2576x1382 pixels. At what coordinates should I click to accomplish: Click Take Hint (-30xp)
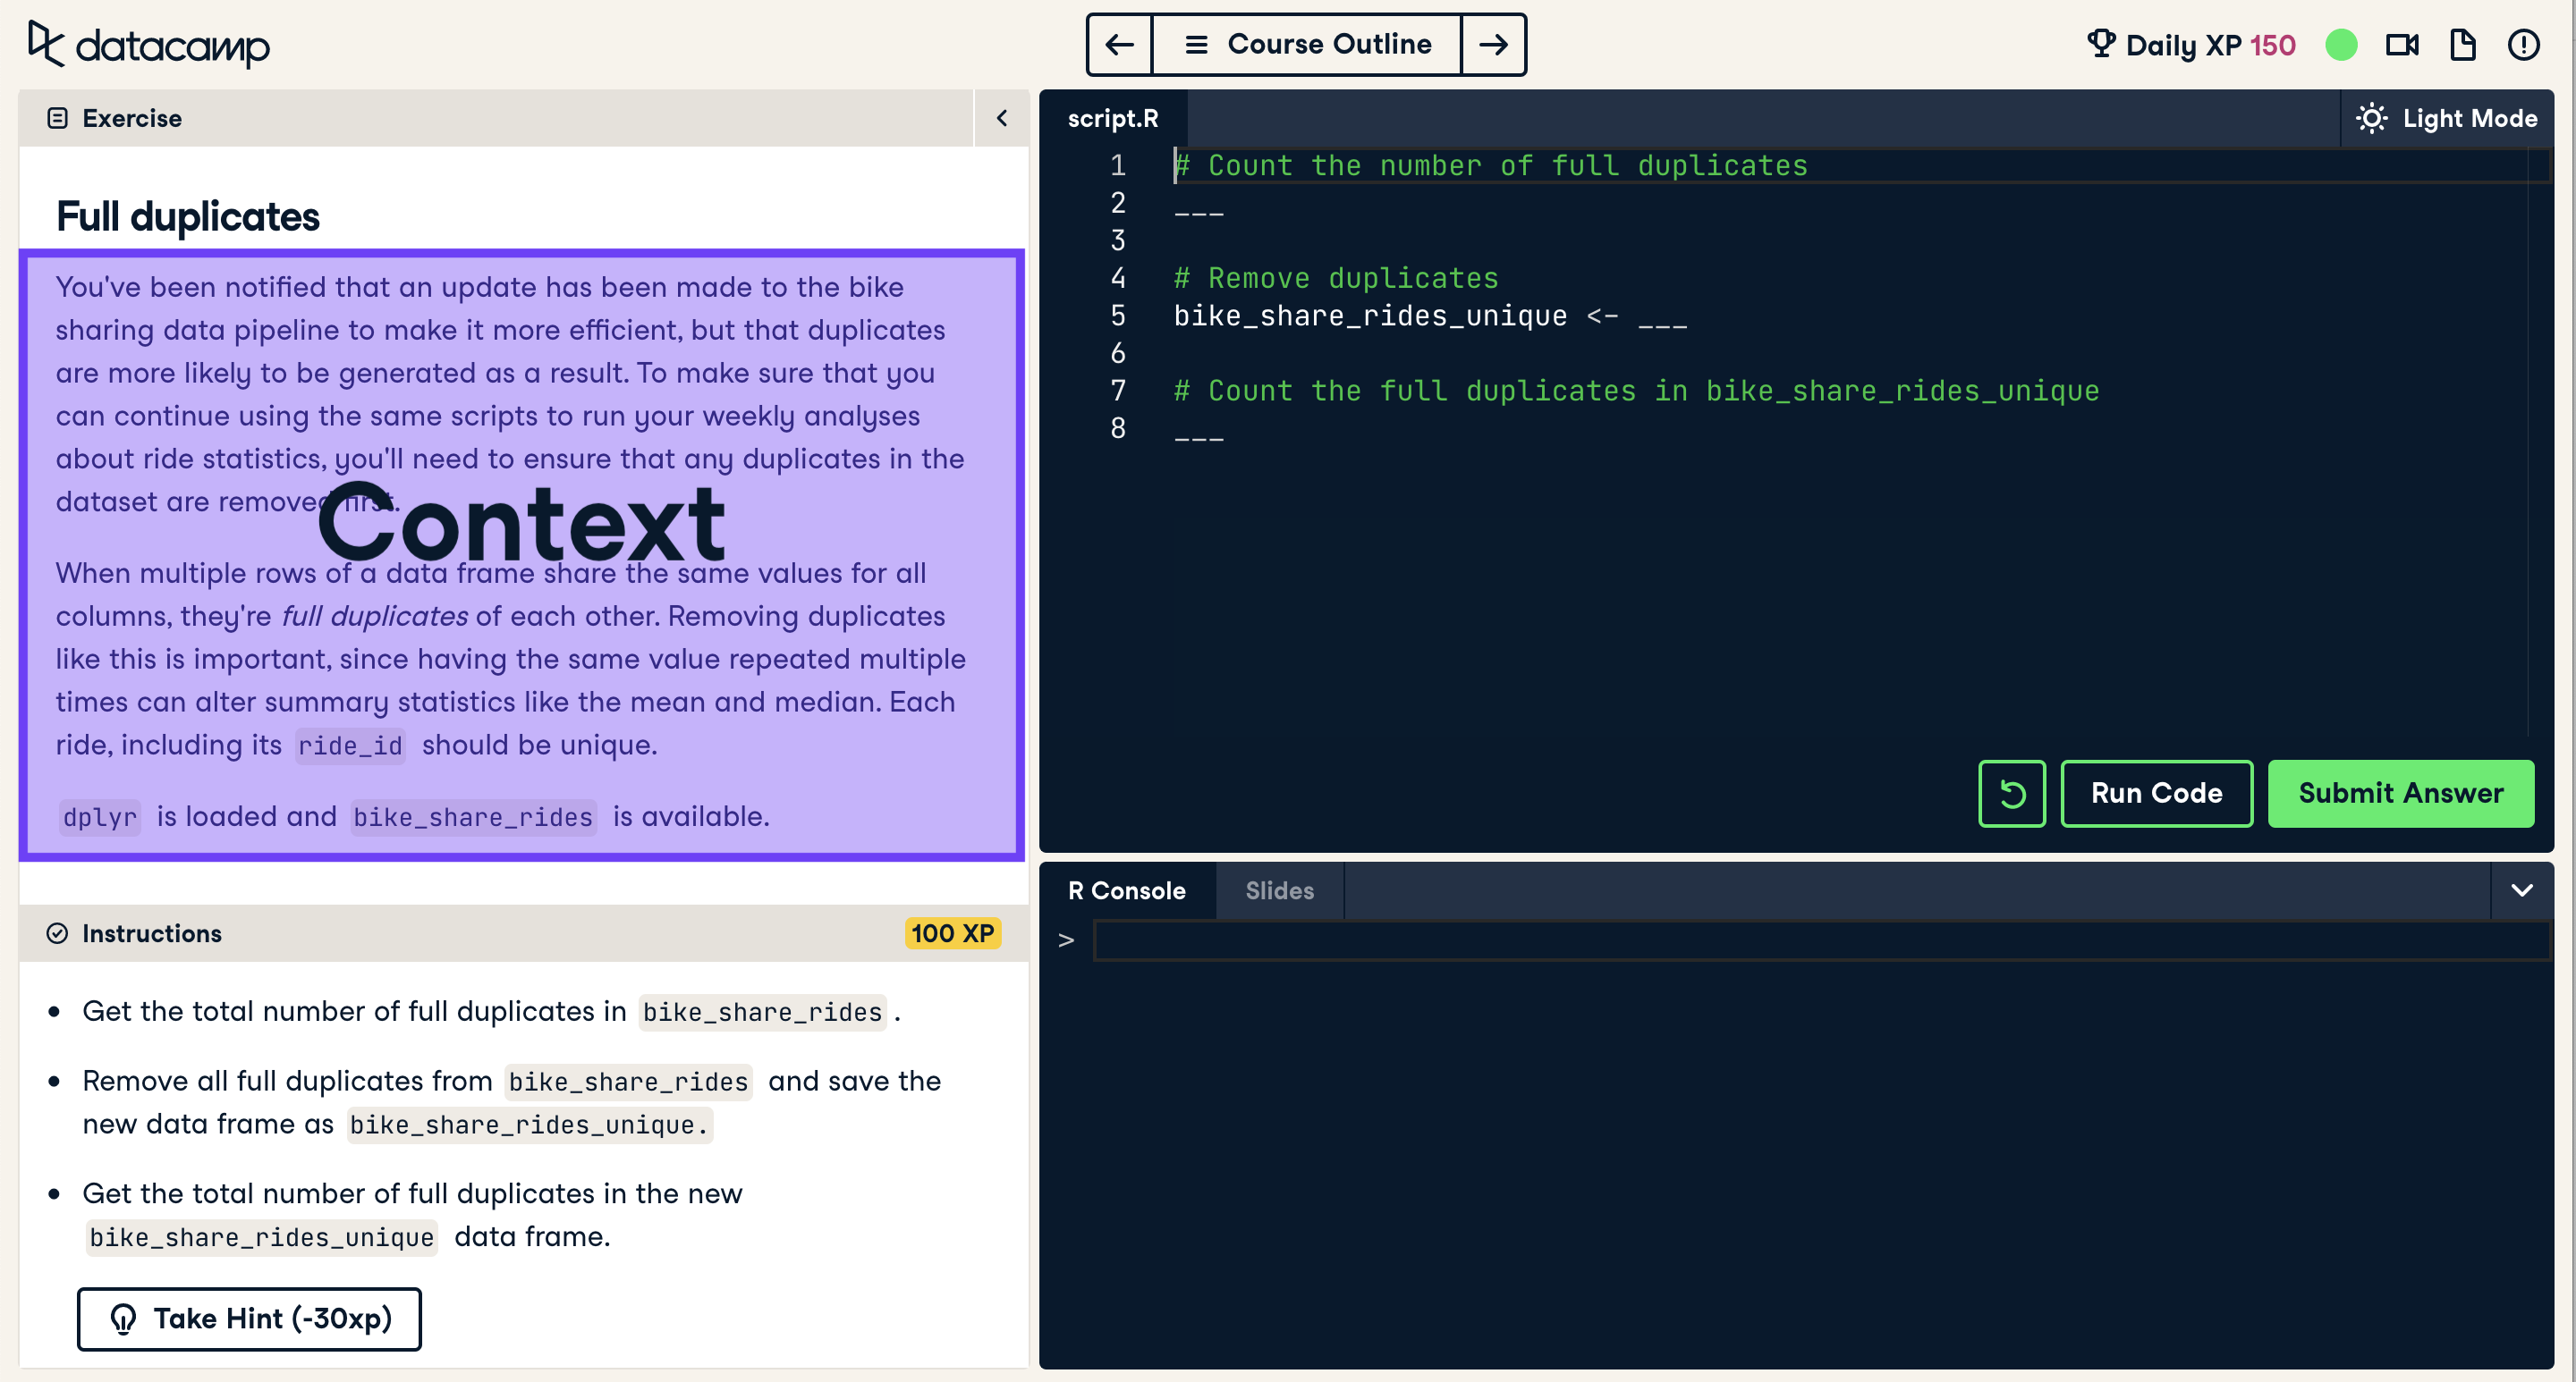pyautogui.click(x=249, y=1318)
